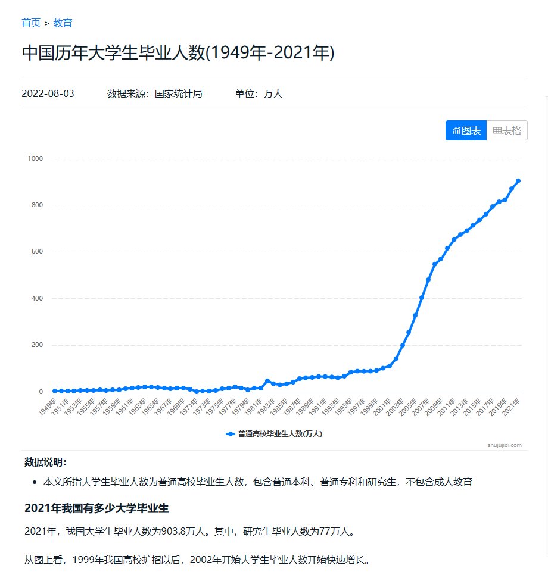
Task: Click the 首页 breadcrumb link
Action: point(31,23)
